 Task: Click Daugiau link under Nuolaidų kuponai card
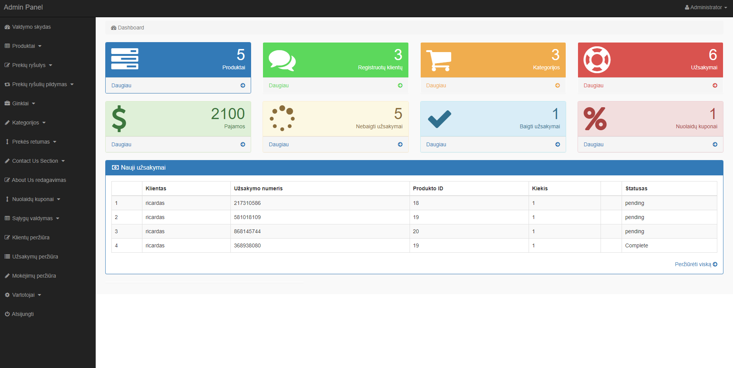tap(593, 144)
